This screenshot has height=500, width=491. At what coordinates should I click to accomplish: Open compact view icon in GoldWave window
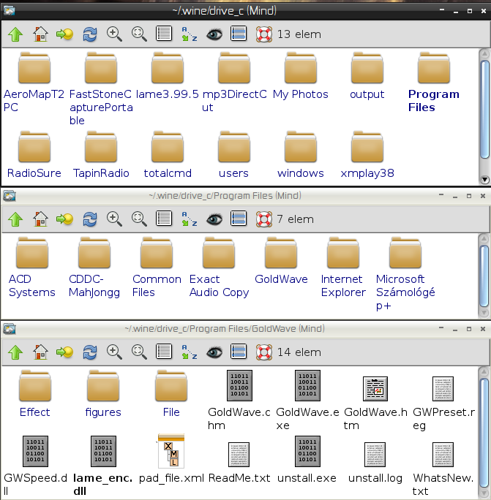[x=239, y=352]
